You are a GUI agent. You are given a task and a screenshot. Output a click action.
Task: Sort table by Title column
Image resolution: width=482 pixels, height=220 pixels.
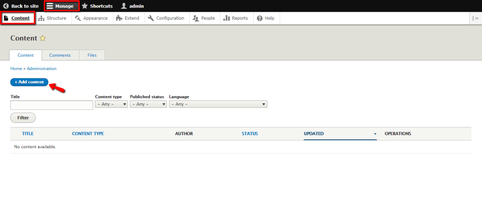tap(28, 134)
